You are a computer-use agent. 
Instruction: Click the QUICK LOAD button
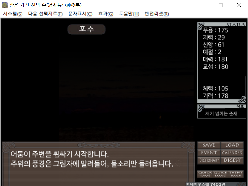[221, 174]
